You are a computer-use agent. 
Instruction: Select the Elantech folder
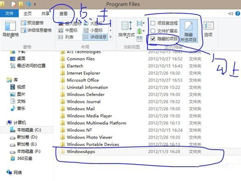click(75, 66)
